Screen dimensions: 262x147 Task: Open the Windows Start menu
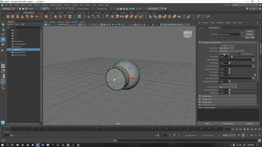point(2,145)
